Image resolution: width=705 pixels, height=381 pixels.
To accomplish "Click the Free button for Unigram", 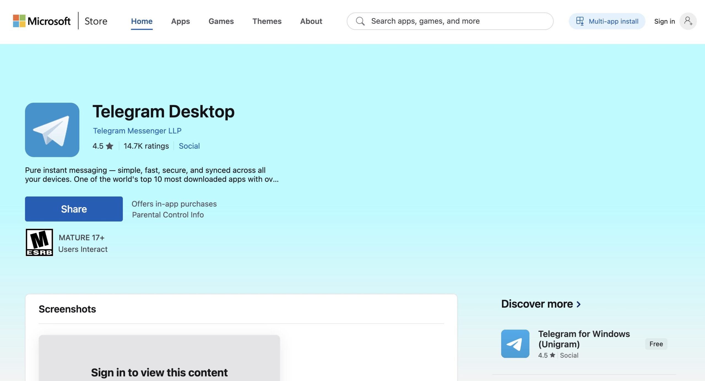I will pos(656,344).
